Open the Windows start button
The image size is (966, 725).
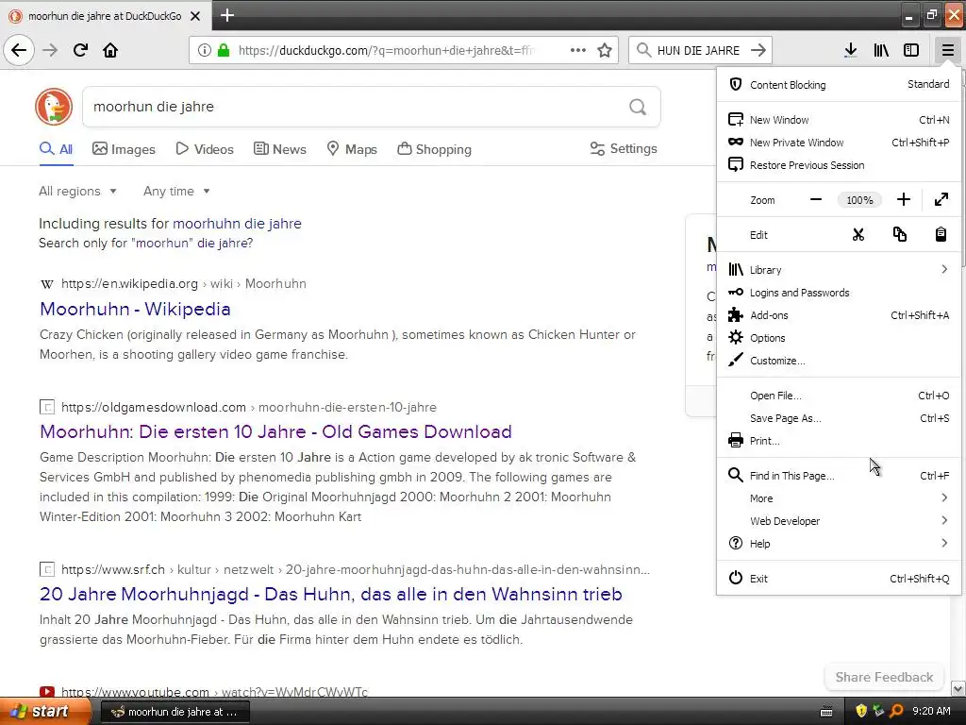coord(44,711)
